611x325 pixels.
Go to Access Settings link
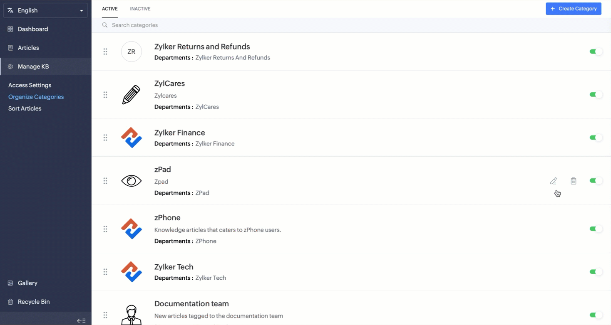[x=30, y=85]
